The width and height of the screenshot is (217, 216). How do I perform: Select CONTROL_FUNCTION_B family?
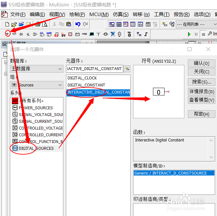[37, 141]
